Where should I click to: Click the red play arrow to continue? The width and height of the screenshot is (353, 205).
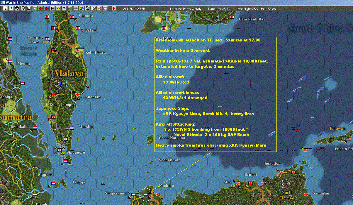(114, 8)
